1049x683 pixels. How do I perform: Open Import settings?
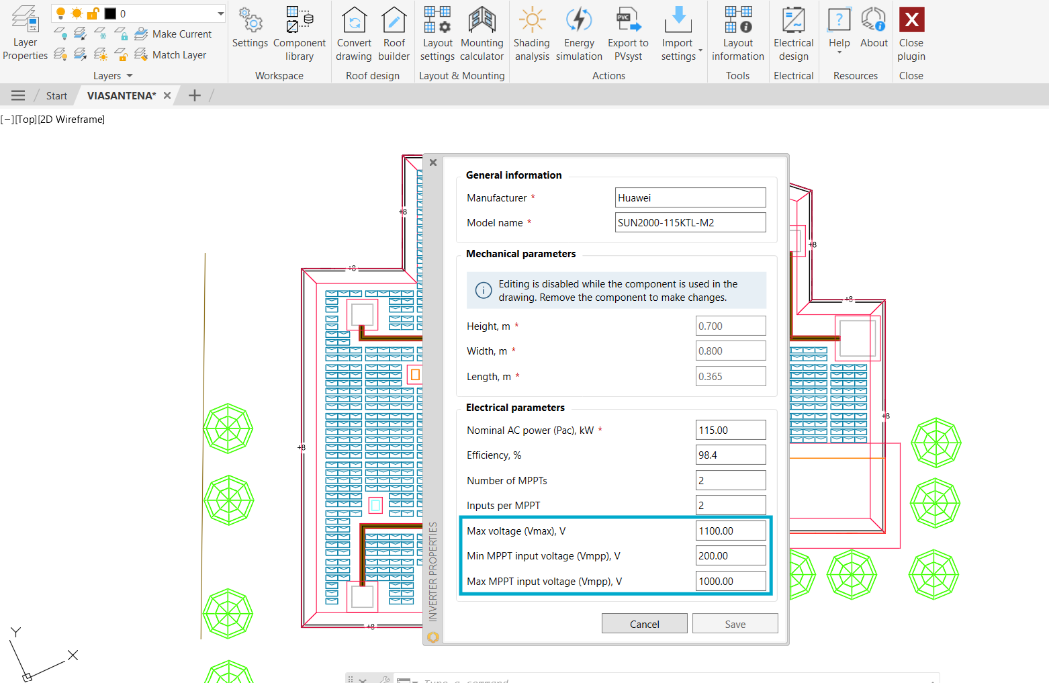point(678,34)
